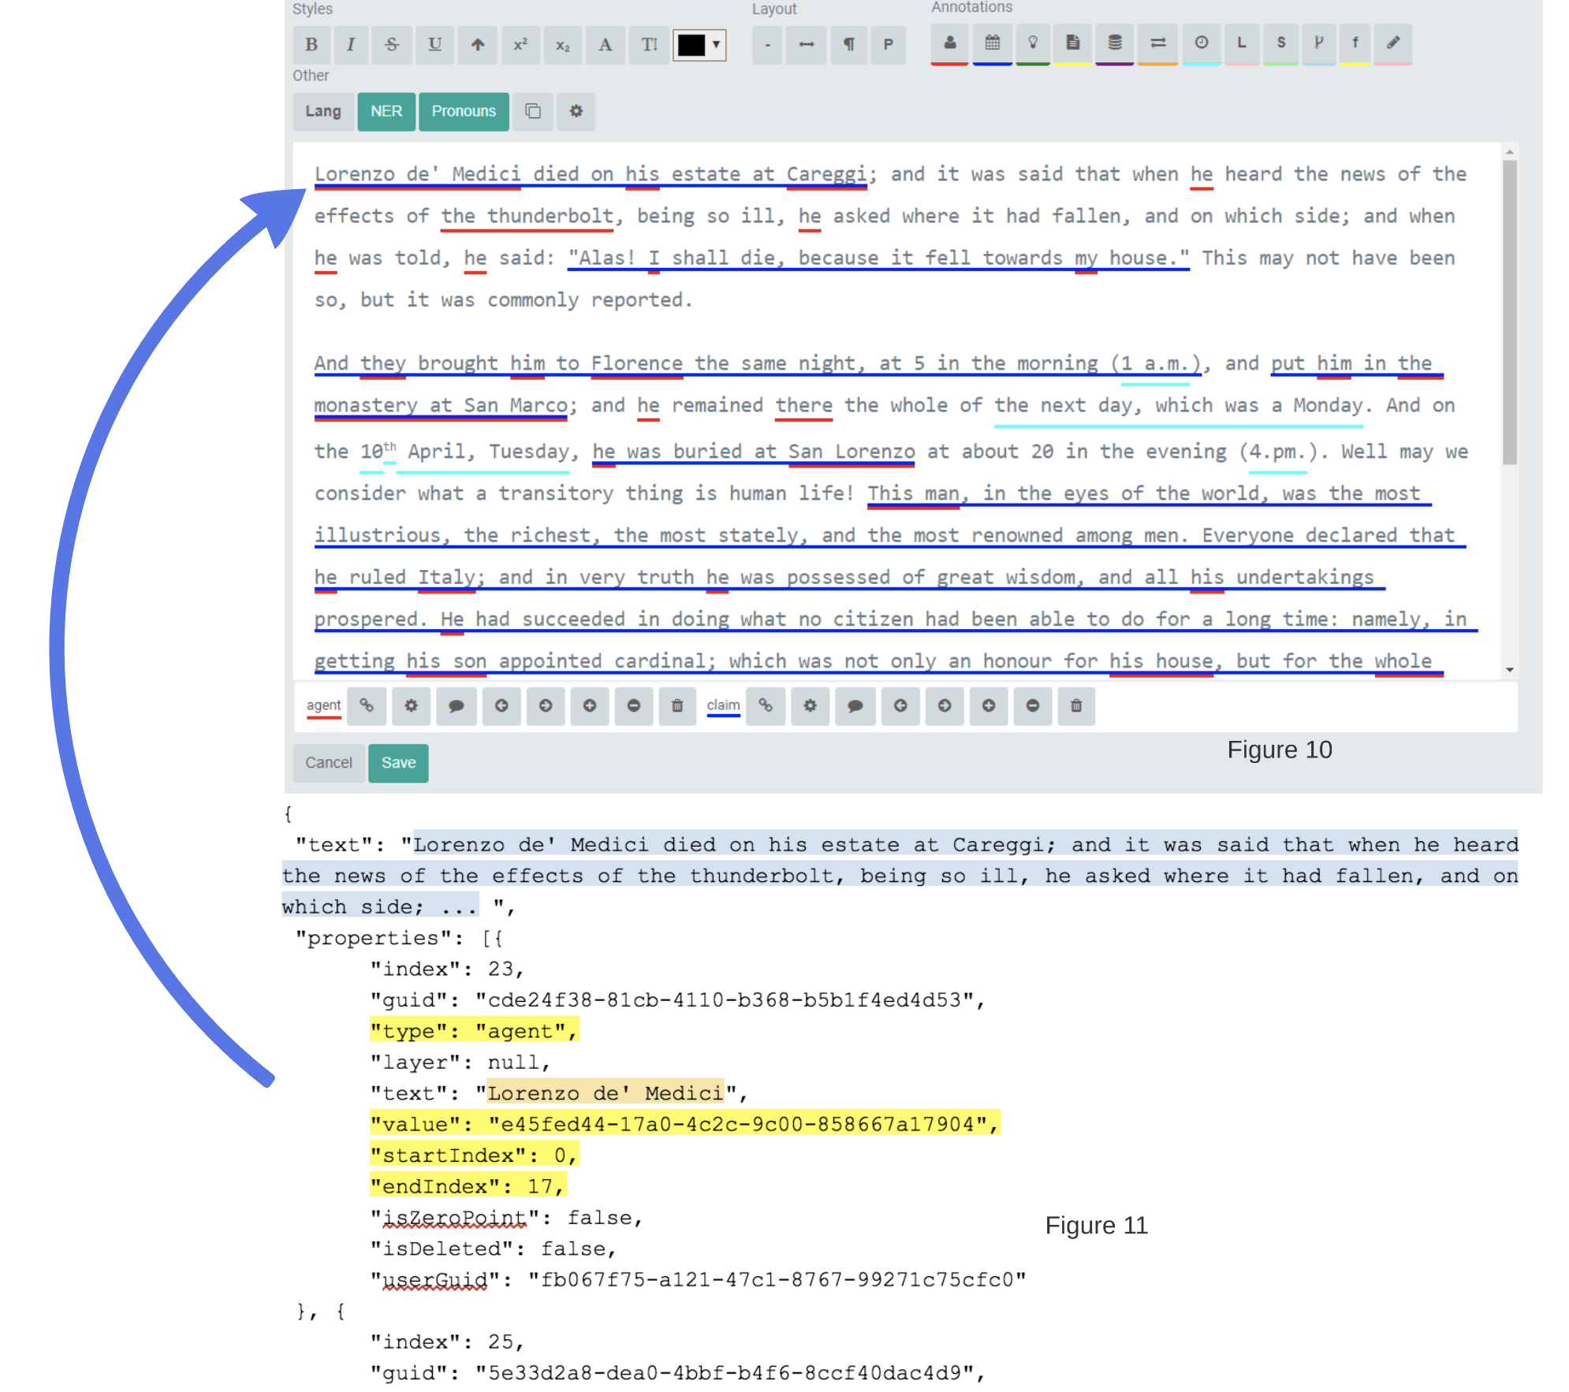This screenshot has width=1569, height=1392.
Task: Click the lightbulb annotation icon
Action: (x=1033, y=43)
